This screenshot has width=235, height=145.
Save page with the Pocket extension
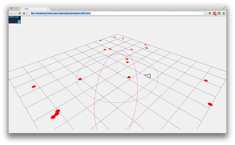(219, 13)
